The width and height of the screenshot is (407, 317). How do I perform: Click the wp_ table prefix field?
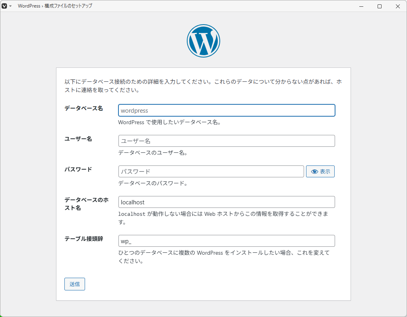227,241
